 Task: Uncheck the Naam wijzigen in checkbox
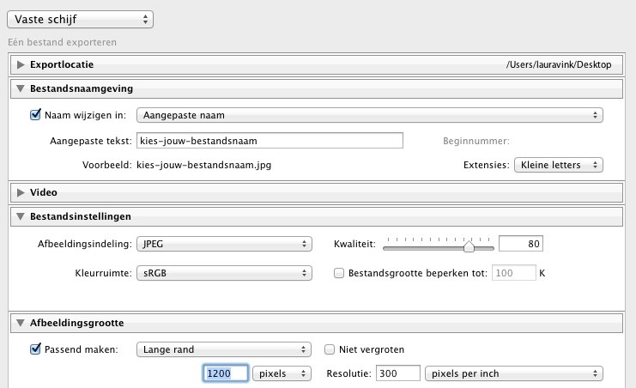pos(35,115)
